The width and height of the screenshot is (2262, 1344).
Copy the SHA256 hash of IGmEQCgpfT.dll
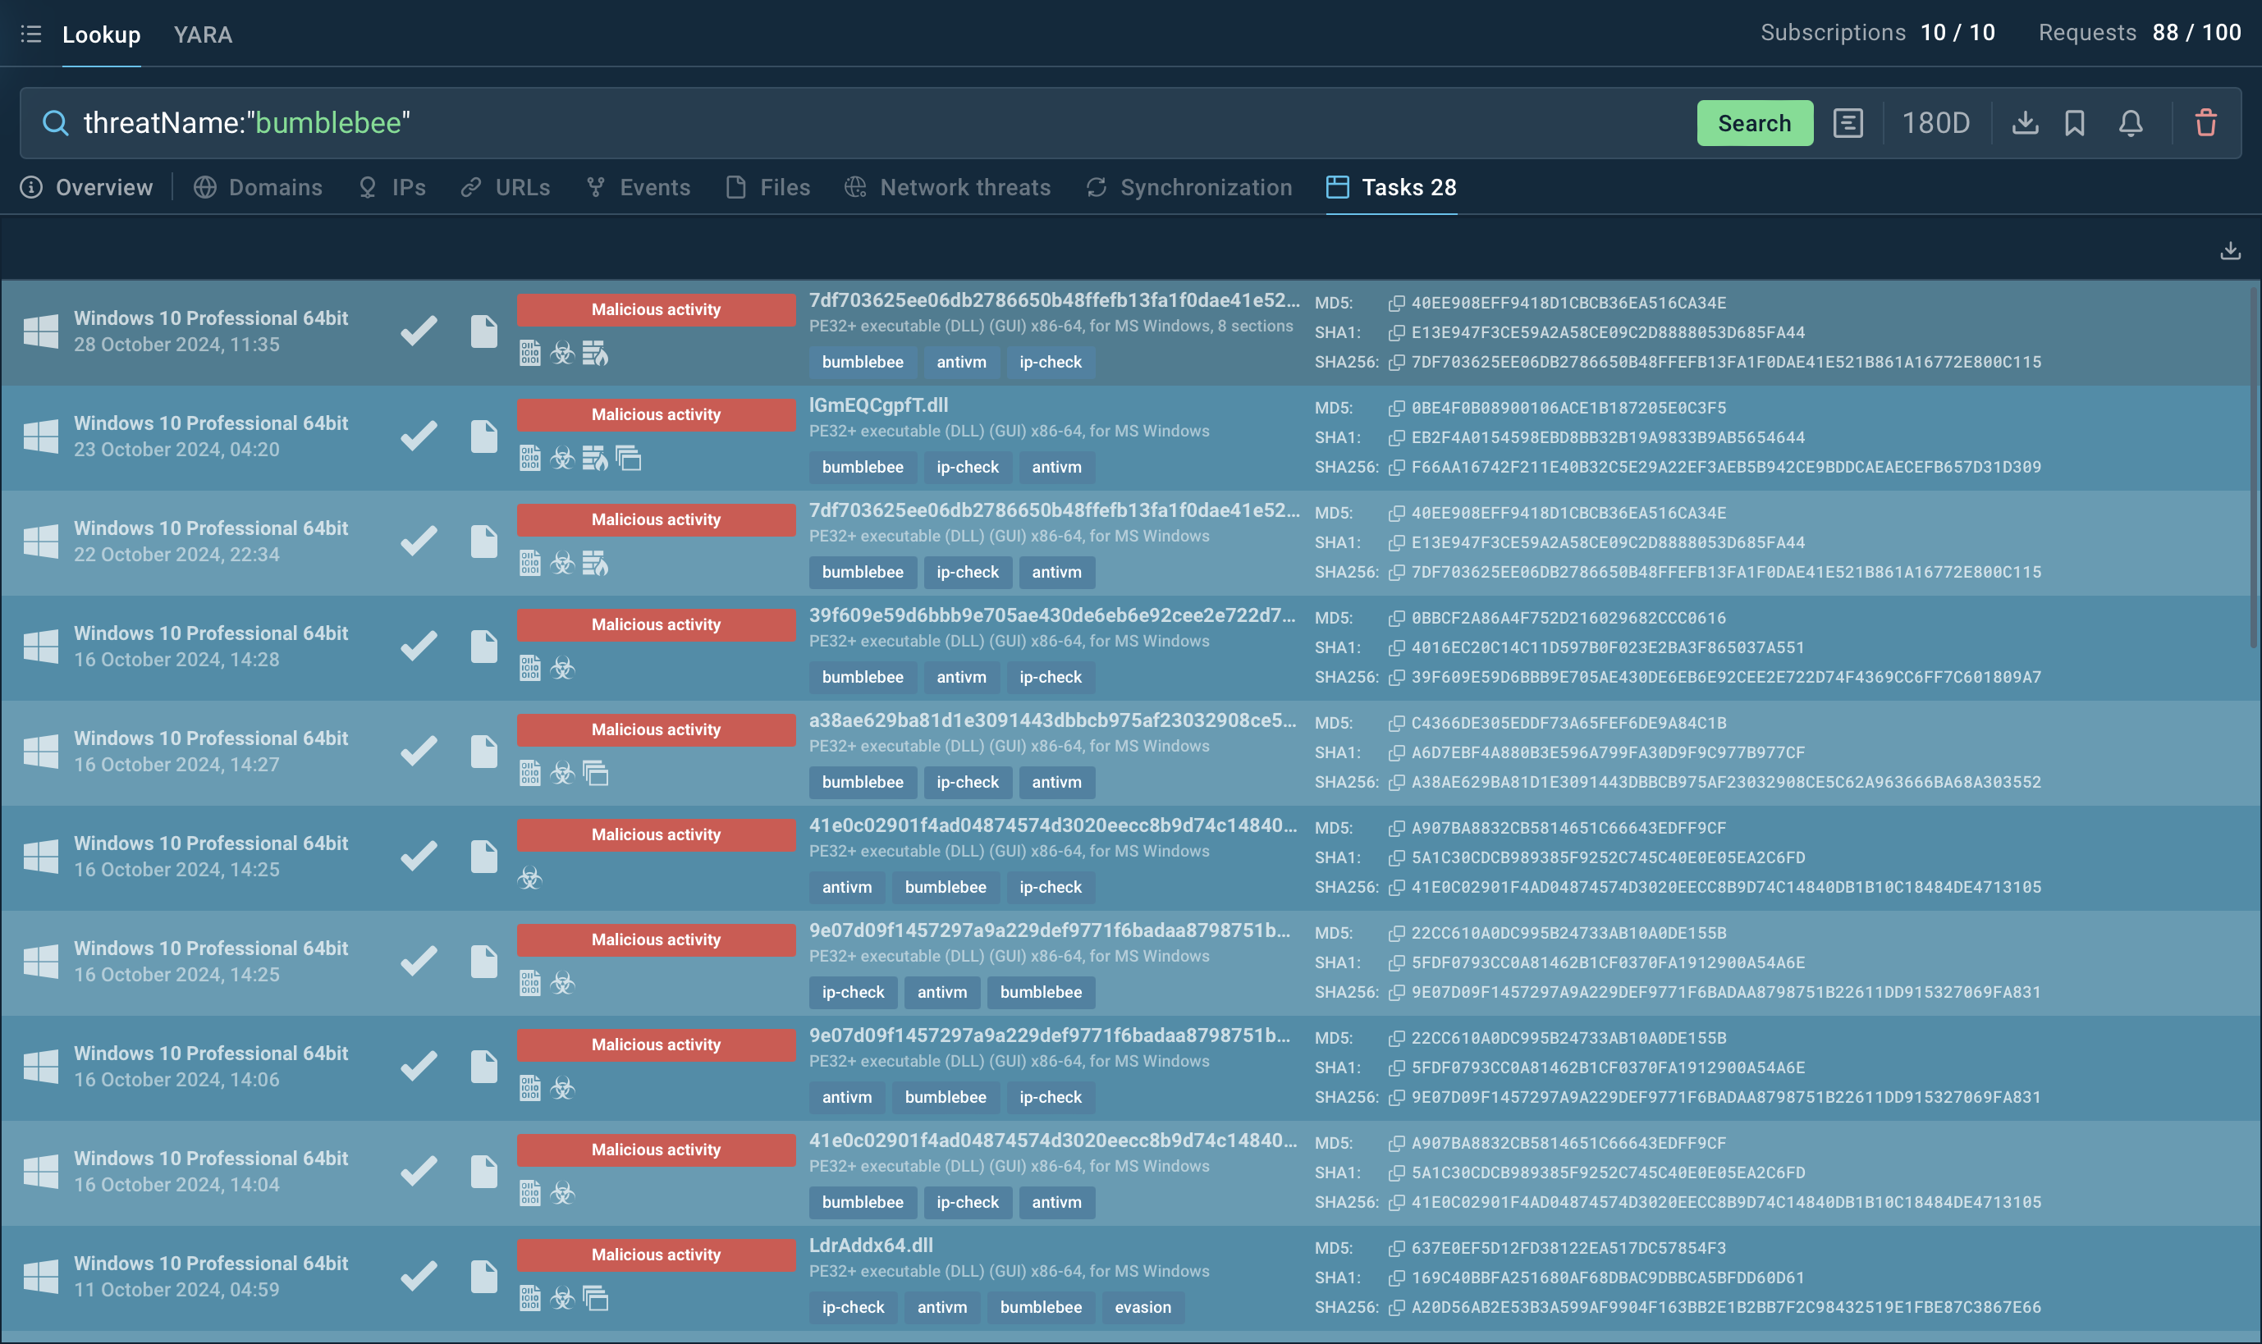pos(1397,468)
